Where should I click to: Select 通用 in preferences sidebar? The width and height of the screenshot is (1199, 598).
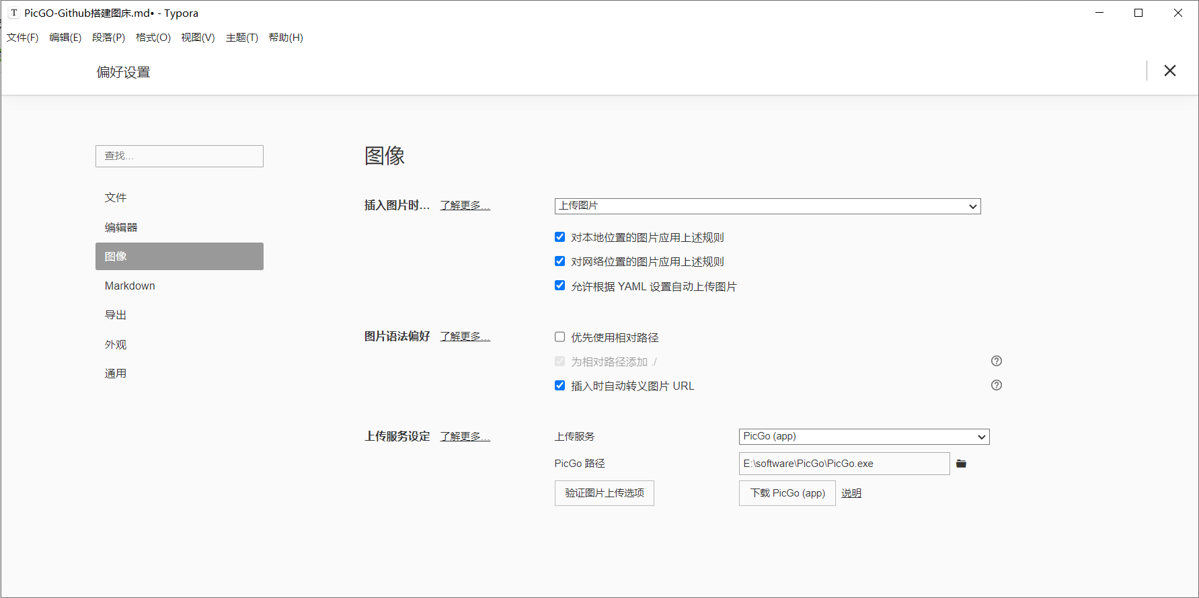point(180,373)
